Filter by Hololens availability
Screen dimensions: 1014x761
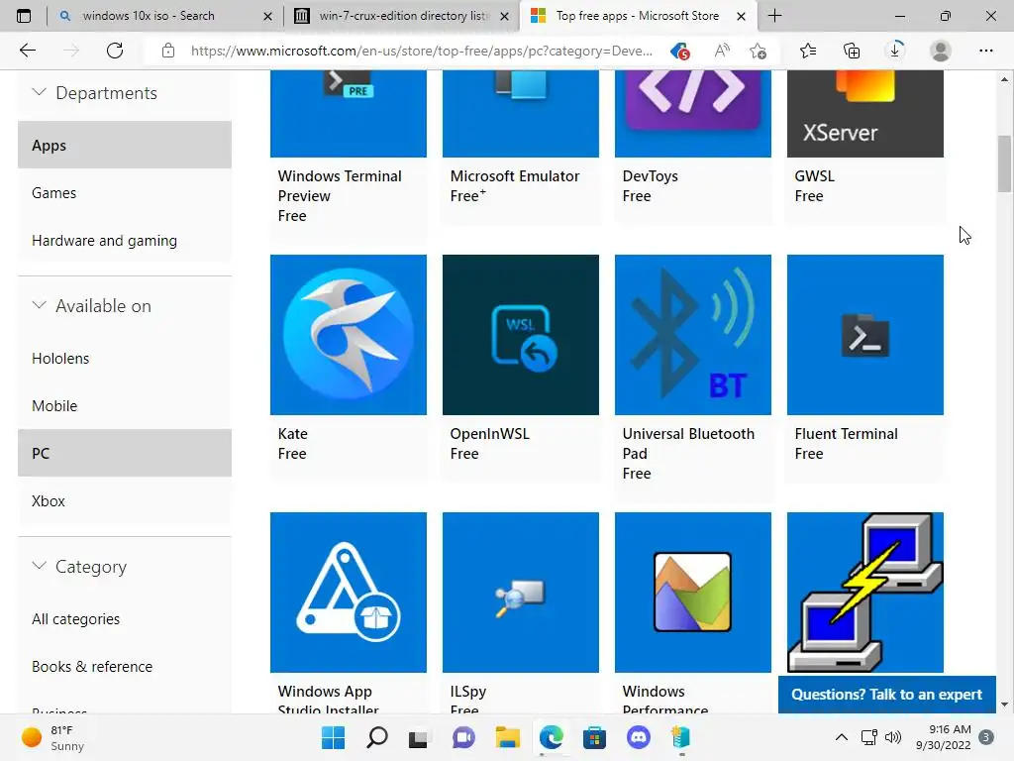[124, 358]
